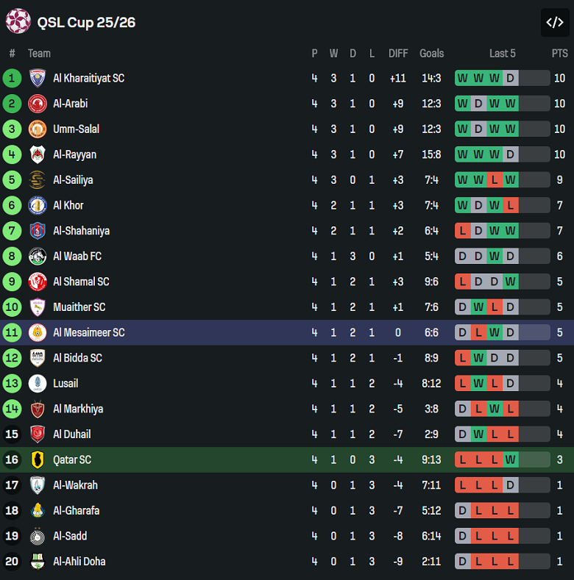Click the embed code icon button
Screen dimensions: 574x580
554,22
